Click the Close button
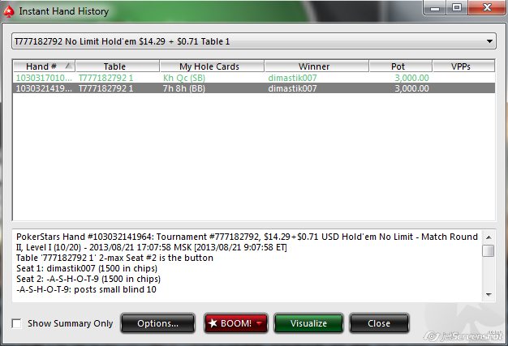Image resolution: width=508 pixels, height=346 pixels. (x=379, y=323)
